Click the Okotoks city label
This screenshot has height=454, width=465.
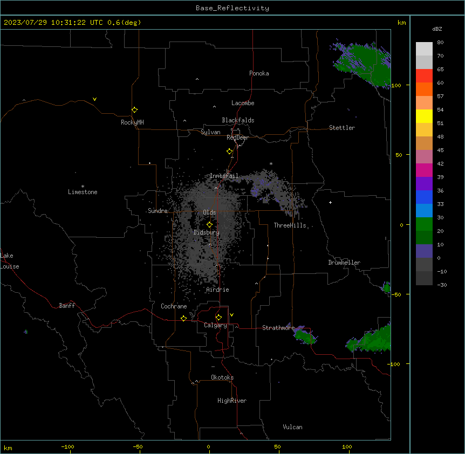pos(222,377)
